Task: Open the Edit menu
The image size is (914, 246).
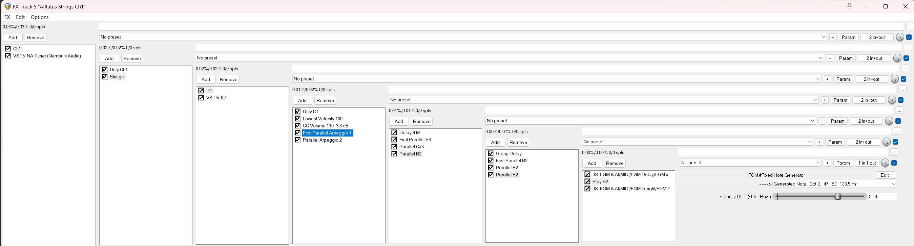Action: point(20,17)
